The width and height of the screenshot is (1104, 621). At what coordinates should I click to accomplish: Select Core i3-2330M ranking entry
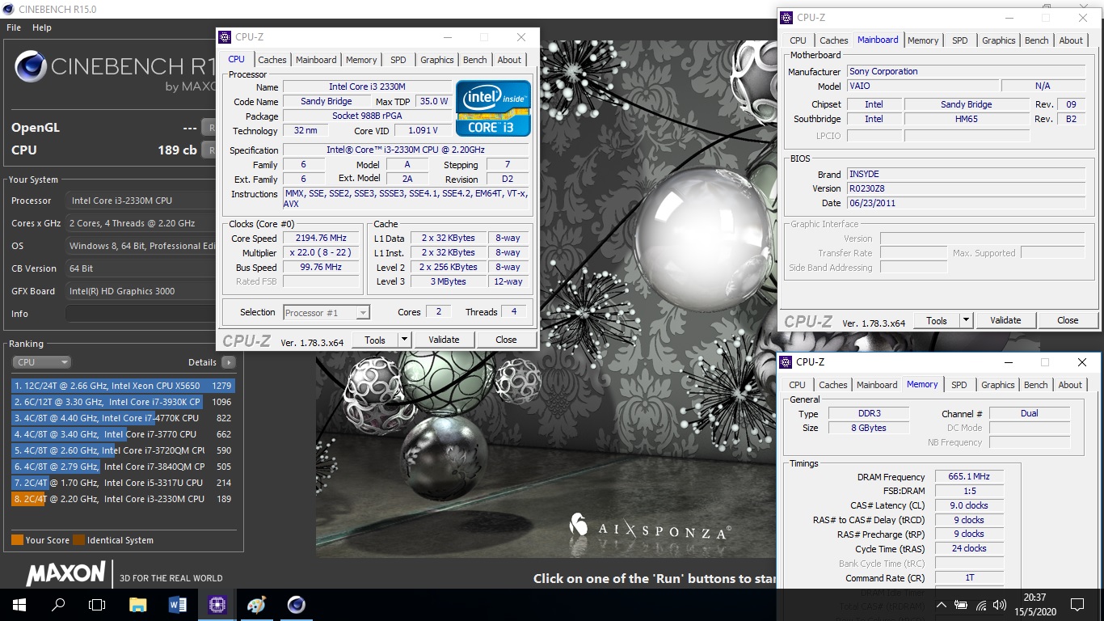123,499
